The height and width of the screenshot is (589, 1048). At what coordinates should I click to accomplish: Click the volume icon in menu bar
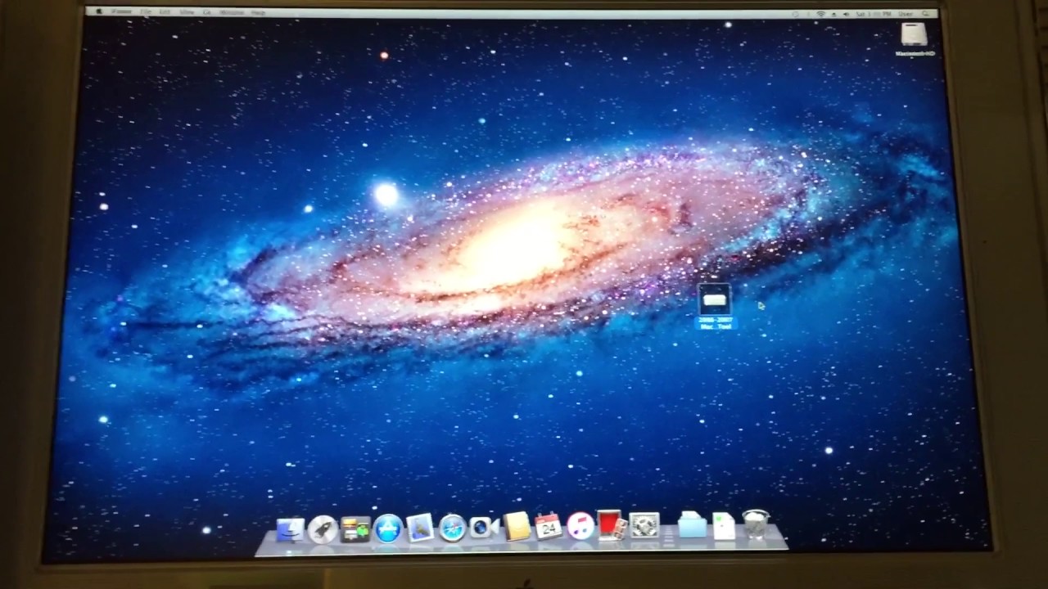point(847,14)
